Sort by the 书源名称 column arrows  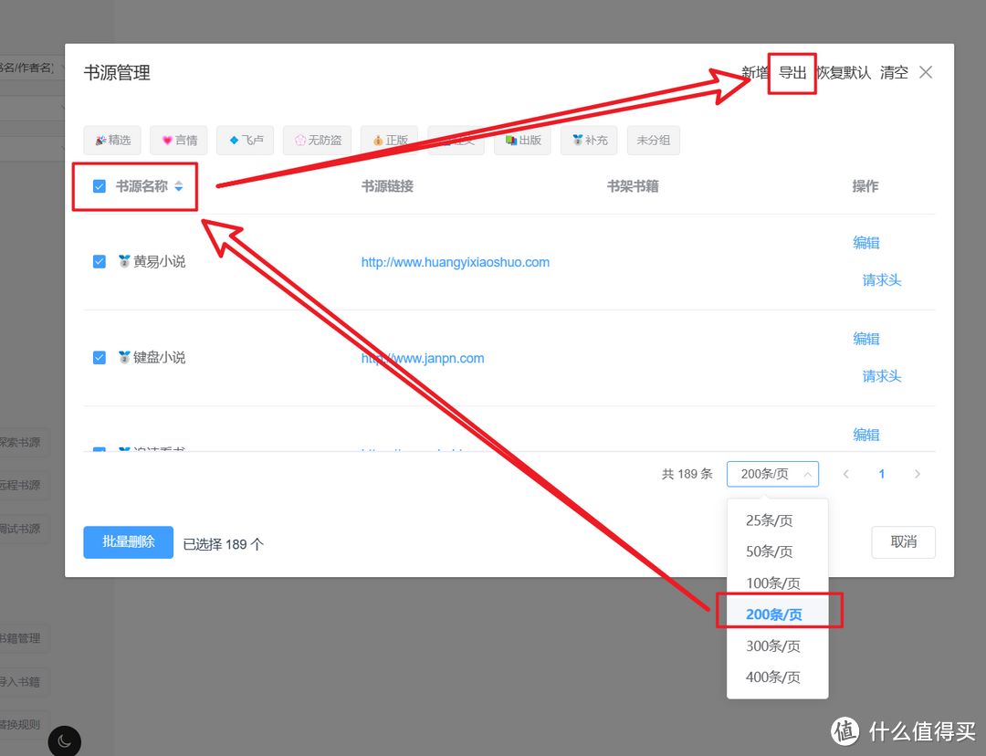(179, 186)
